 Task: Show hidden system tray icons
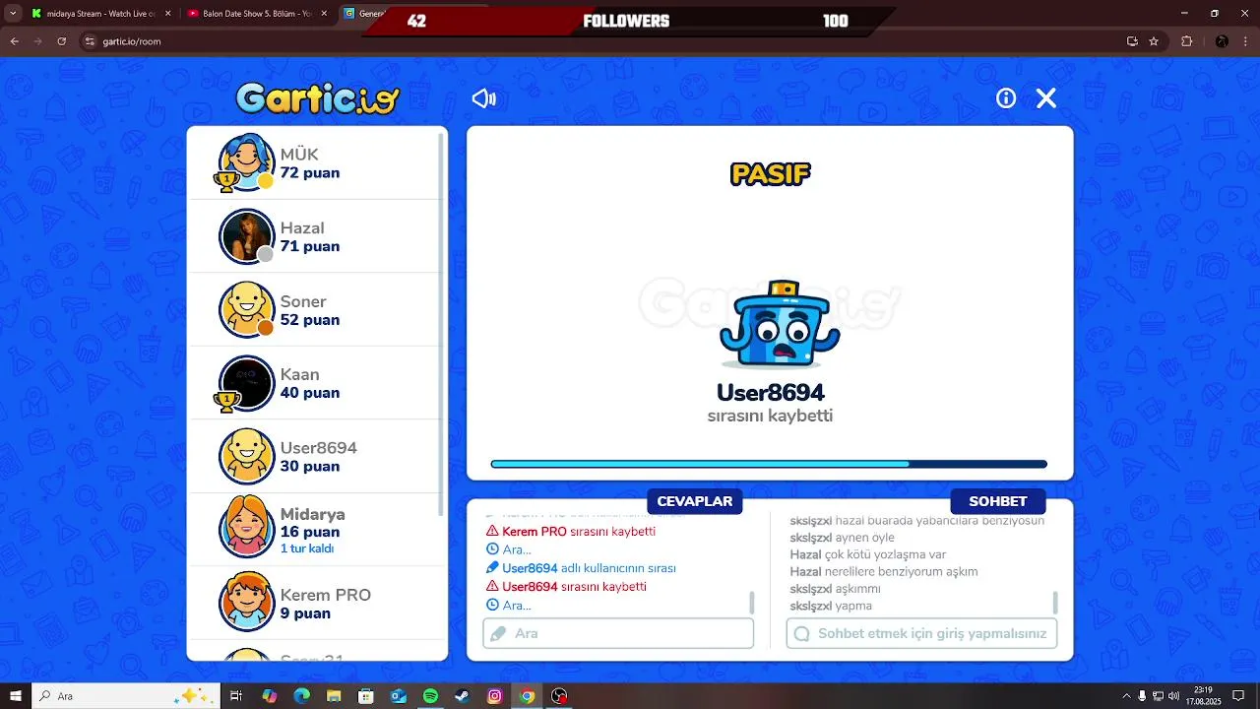click(1125, 696)
